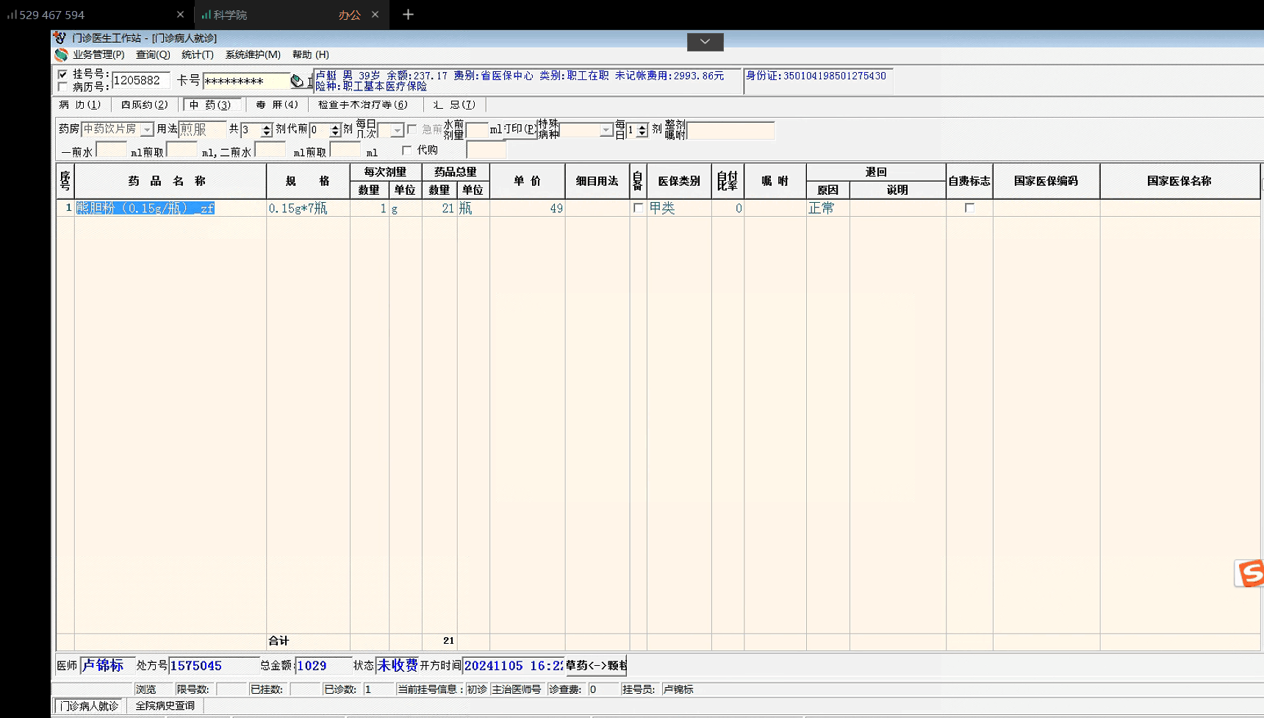Click the 医师 name 卢锦标 field
1264x718 pixels.
coord(107,666)
